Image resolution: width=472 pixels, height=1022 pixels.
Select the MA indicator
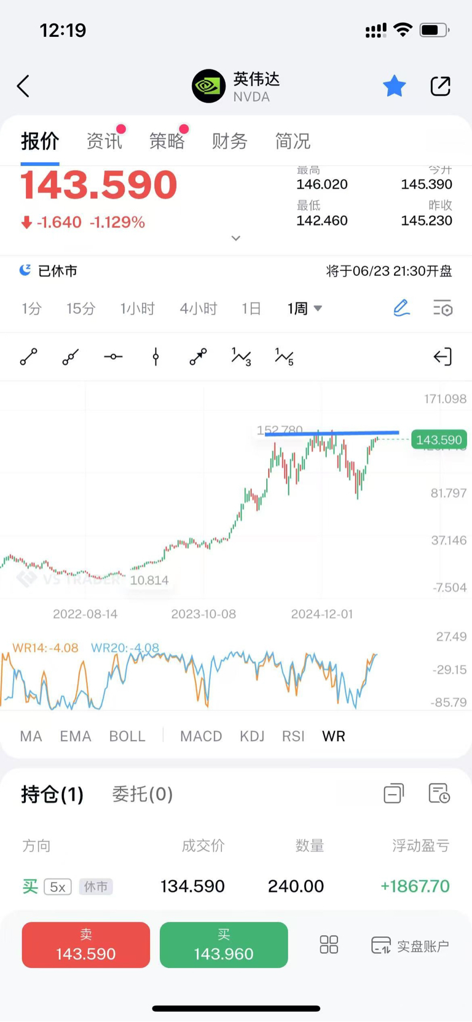click(x=31, y=736)
